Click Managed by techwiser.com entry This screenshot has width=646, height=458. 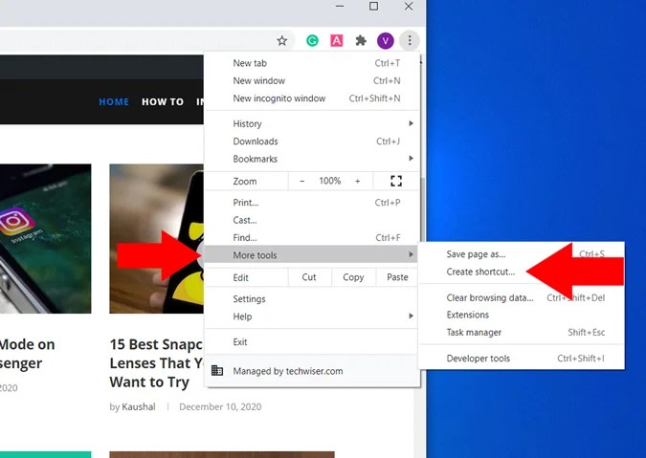coord(312,371)
